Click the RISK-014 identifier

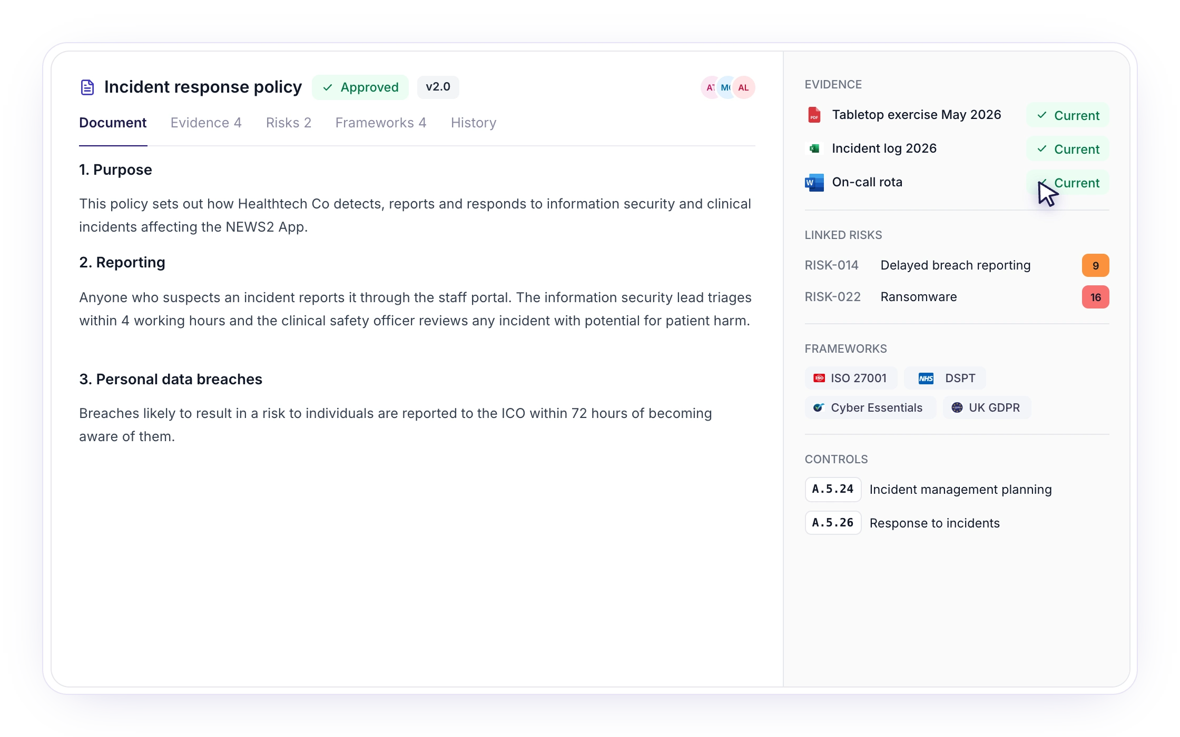[x=831, y=265]
